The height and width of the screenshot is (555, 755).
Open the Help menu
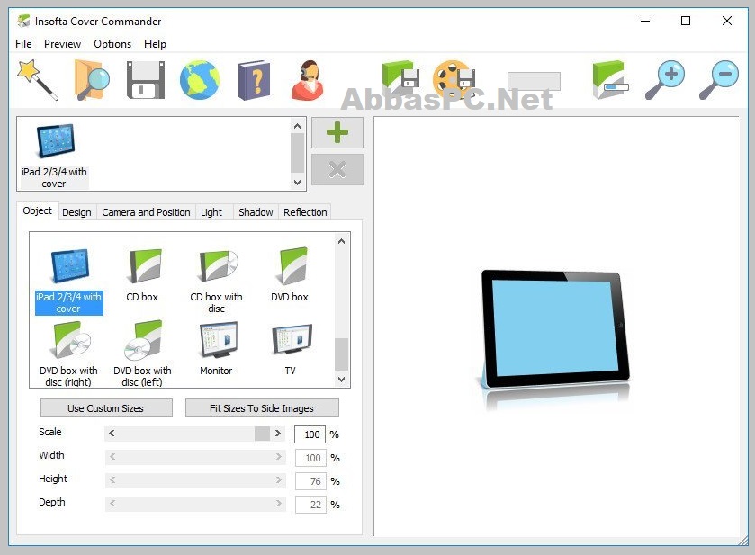(155, 44)
